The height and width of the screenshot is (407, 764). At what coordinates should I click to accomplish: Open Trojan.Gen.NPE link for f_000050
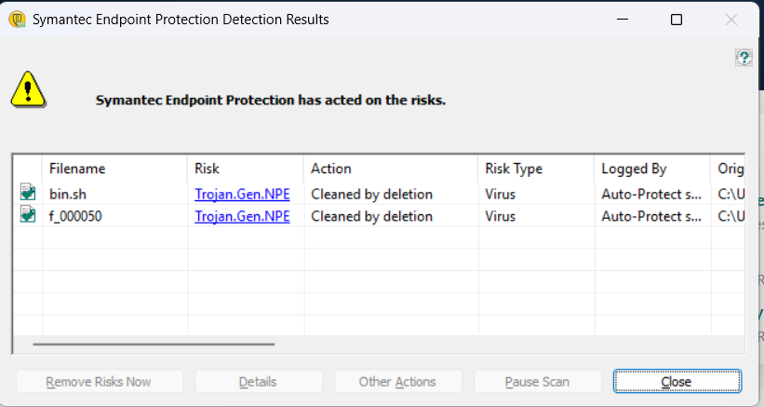click(x=242, y=216)
